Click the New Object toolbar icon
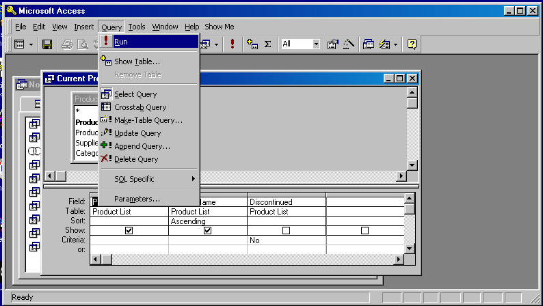543x306 pixels. (x=384, y=44)
